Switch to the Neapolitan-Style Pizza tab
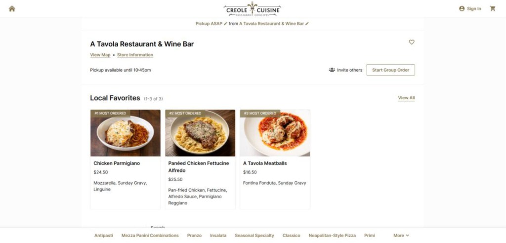Viewport: 506px width, 243px height. tap(332, 236)
